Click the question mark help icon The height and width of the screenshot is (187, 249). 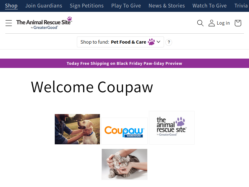(169, 42)
